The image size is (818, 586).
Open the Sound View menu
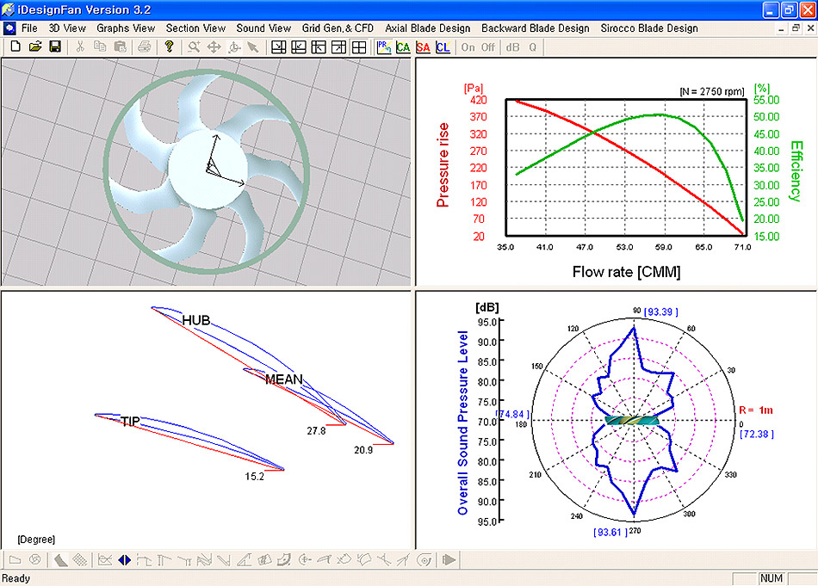[263, 28]
